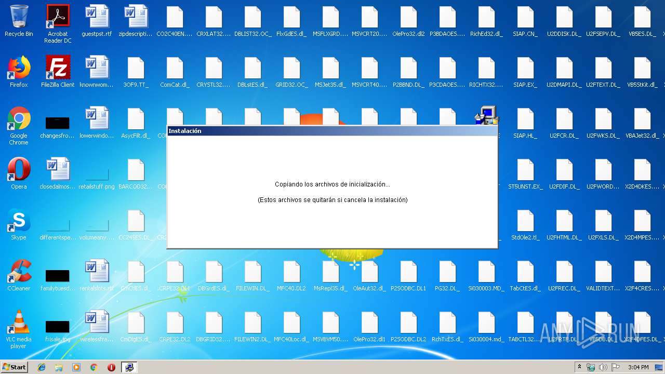Select the PG32.DL_ file
The image size is (665, 374).
[447, 275]
